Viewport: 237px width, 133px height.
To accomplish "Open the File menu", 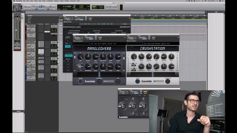I will coord(24,1).
